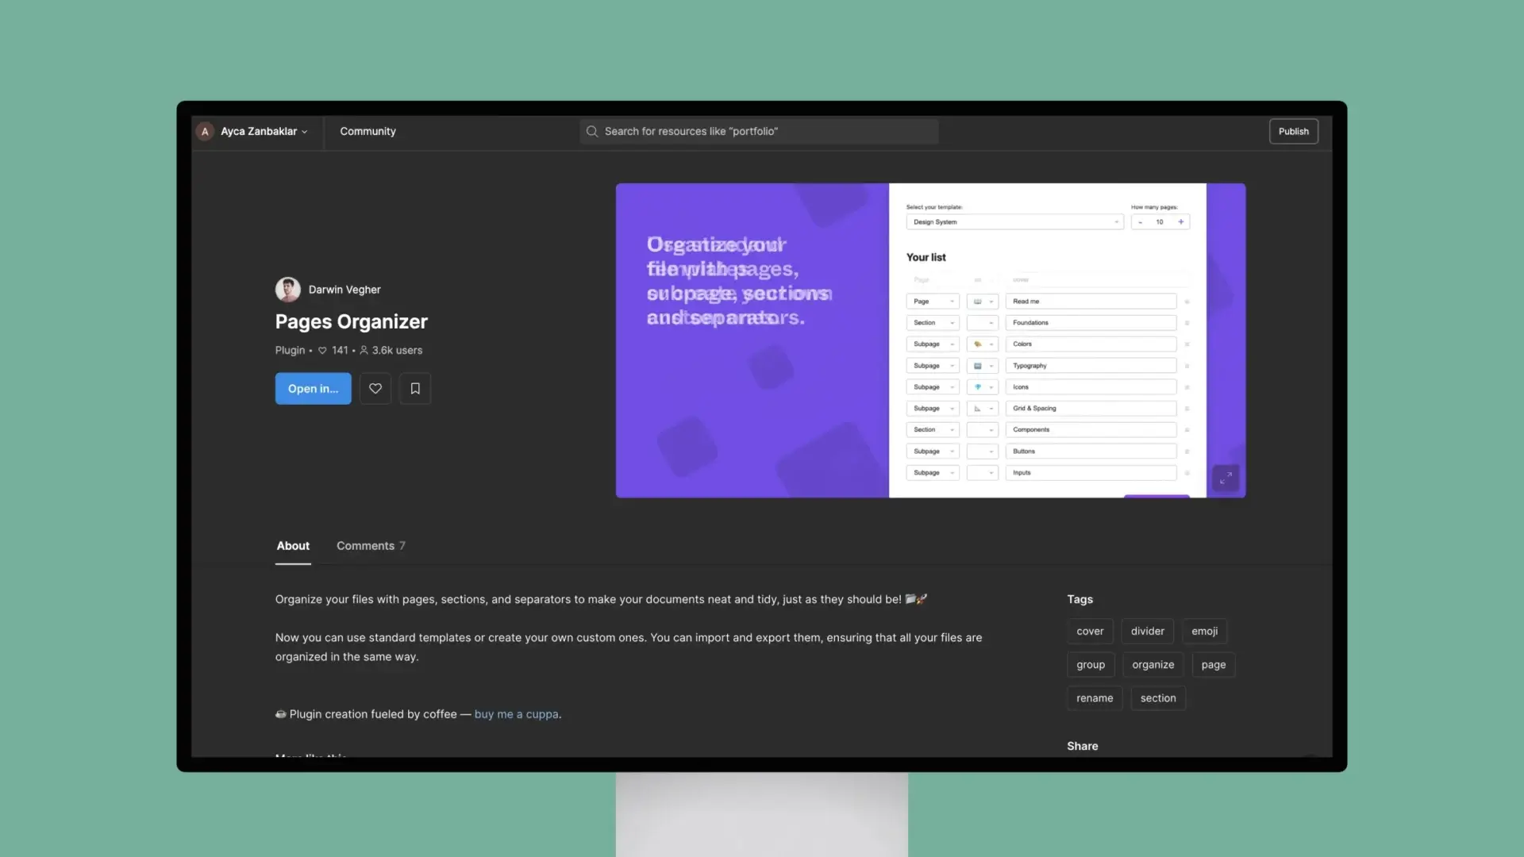This screenshot has width=1524, height=857.
Task: Click the search magnifier icon
Action: [x=591, y=131]
